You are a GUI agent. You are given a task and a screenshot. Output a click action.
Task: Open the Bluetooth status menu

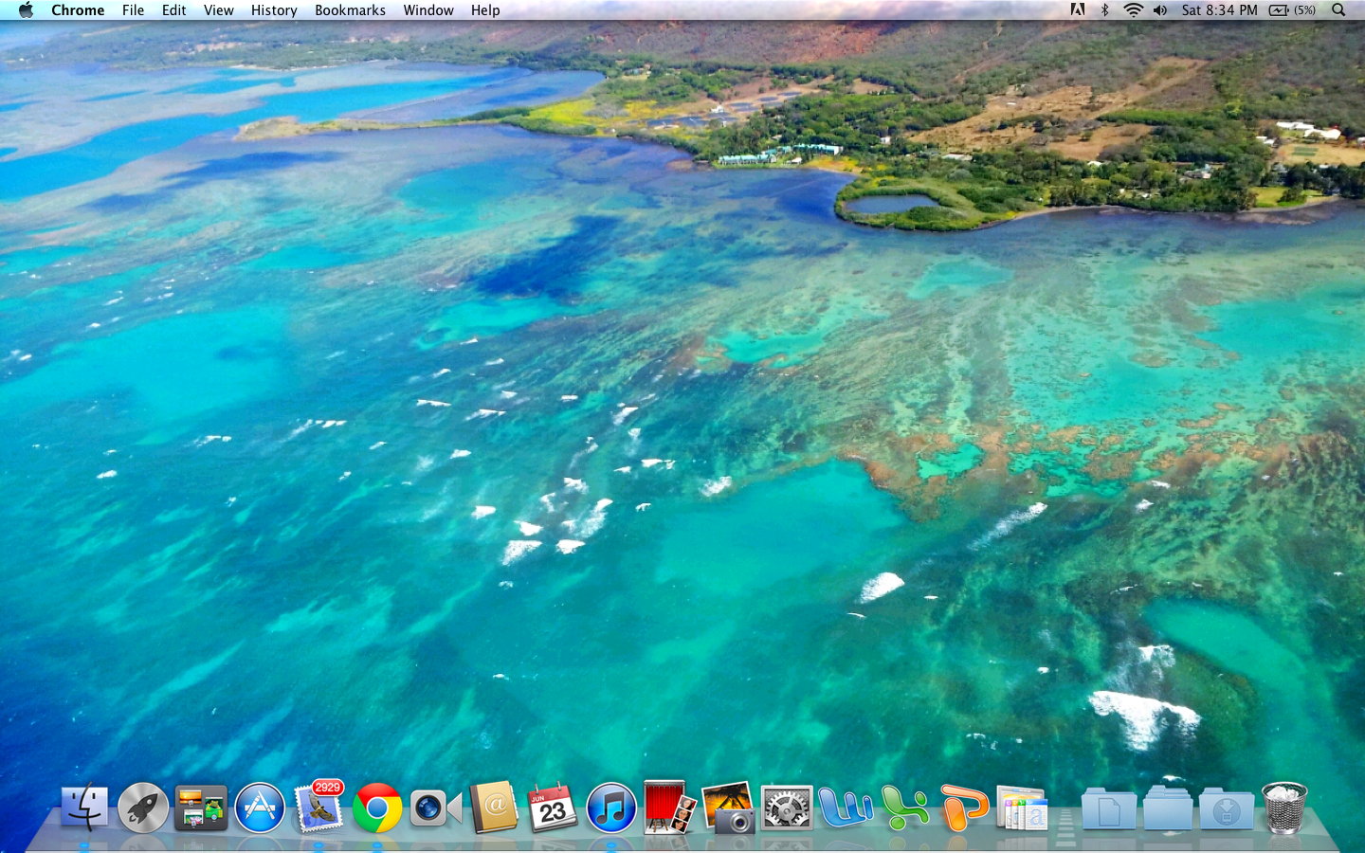click(1104, 10)
